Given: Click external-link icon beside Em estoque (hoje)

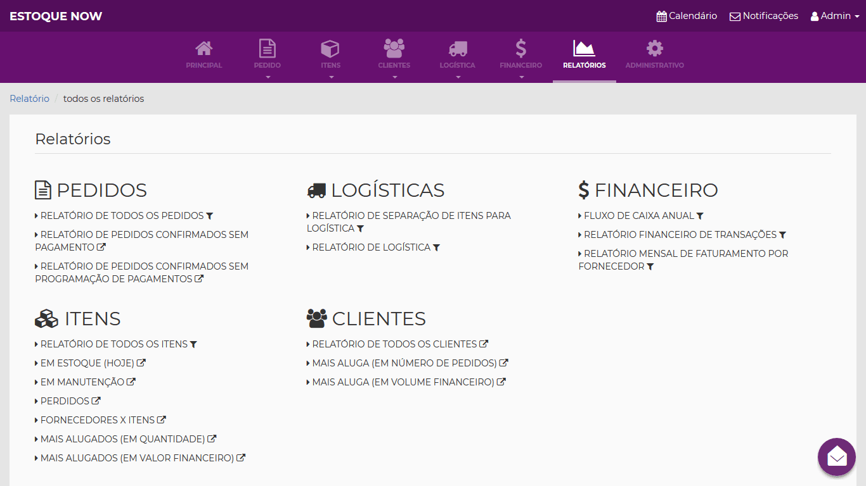Looking at the screenshot, I should click(141, 363).
